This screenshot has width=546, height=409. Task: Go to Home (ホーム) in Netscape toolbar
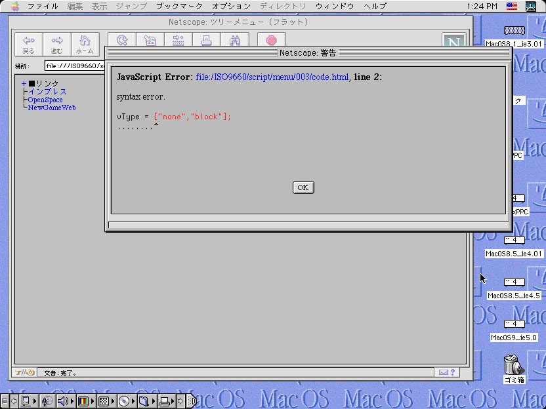[x=85, y=45]
